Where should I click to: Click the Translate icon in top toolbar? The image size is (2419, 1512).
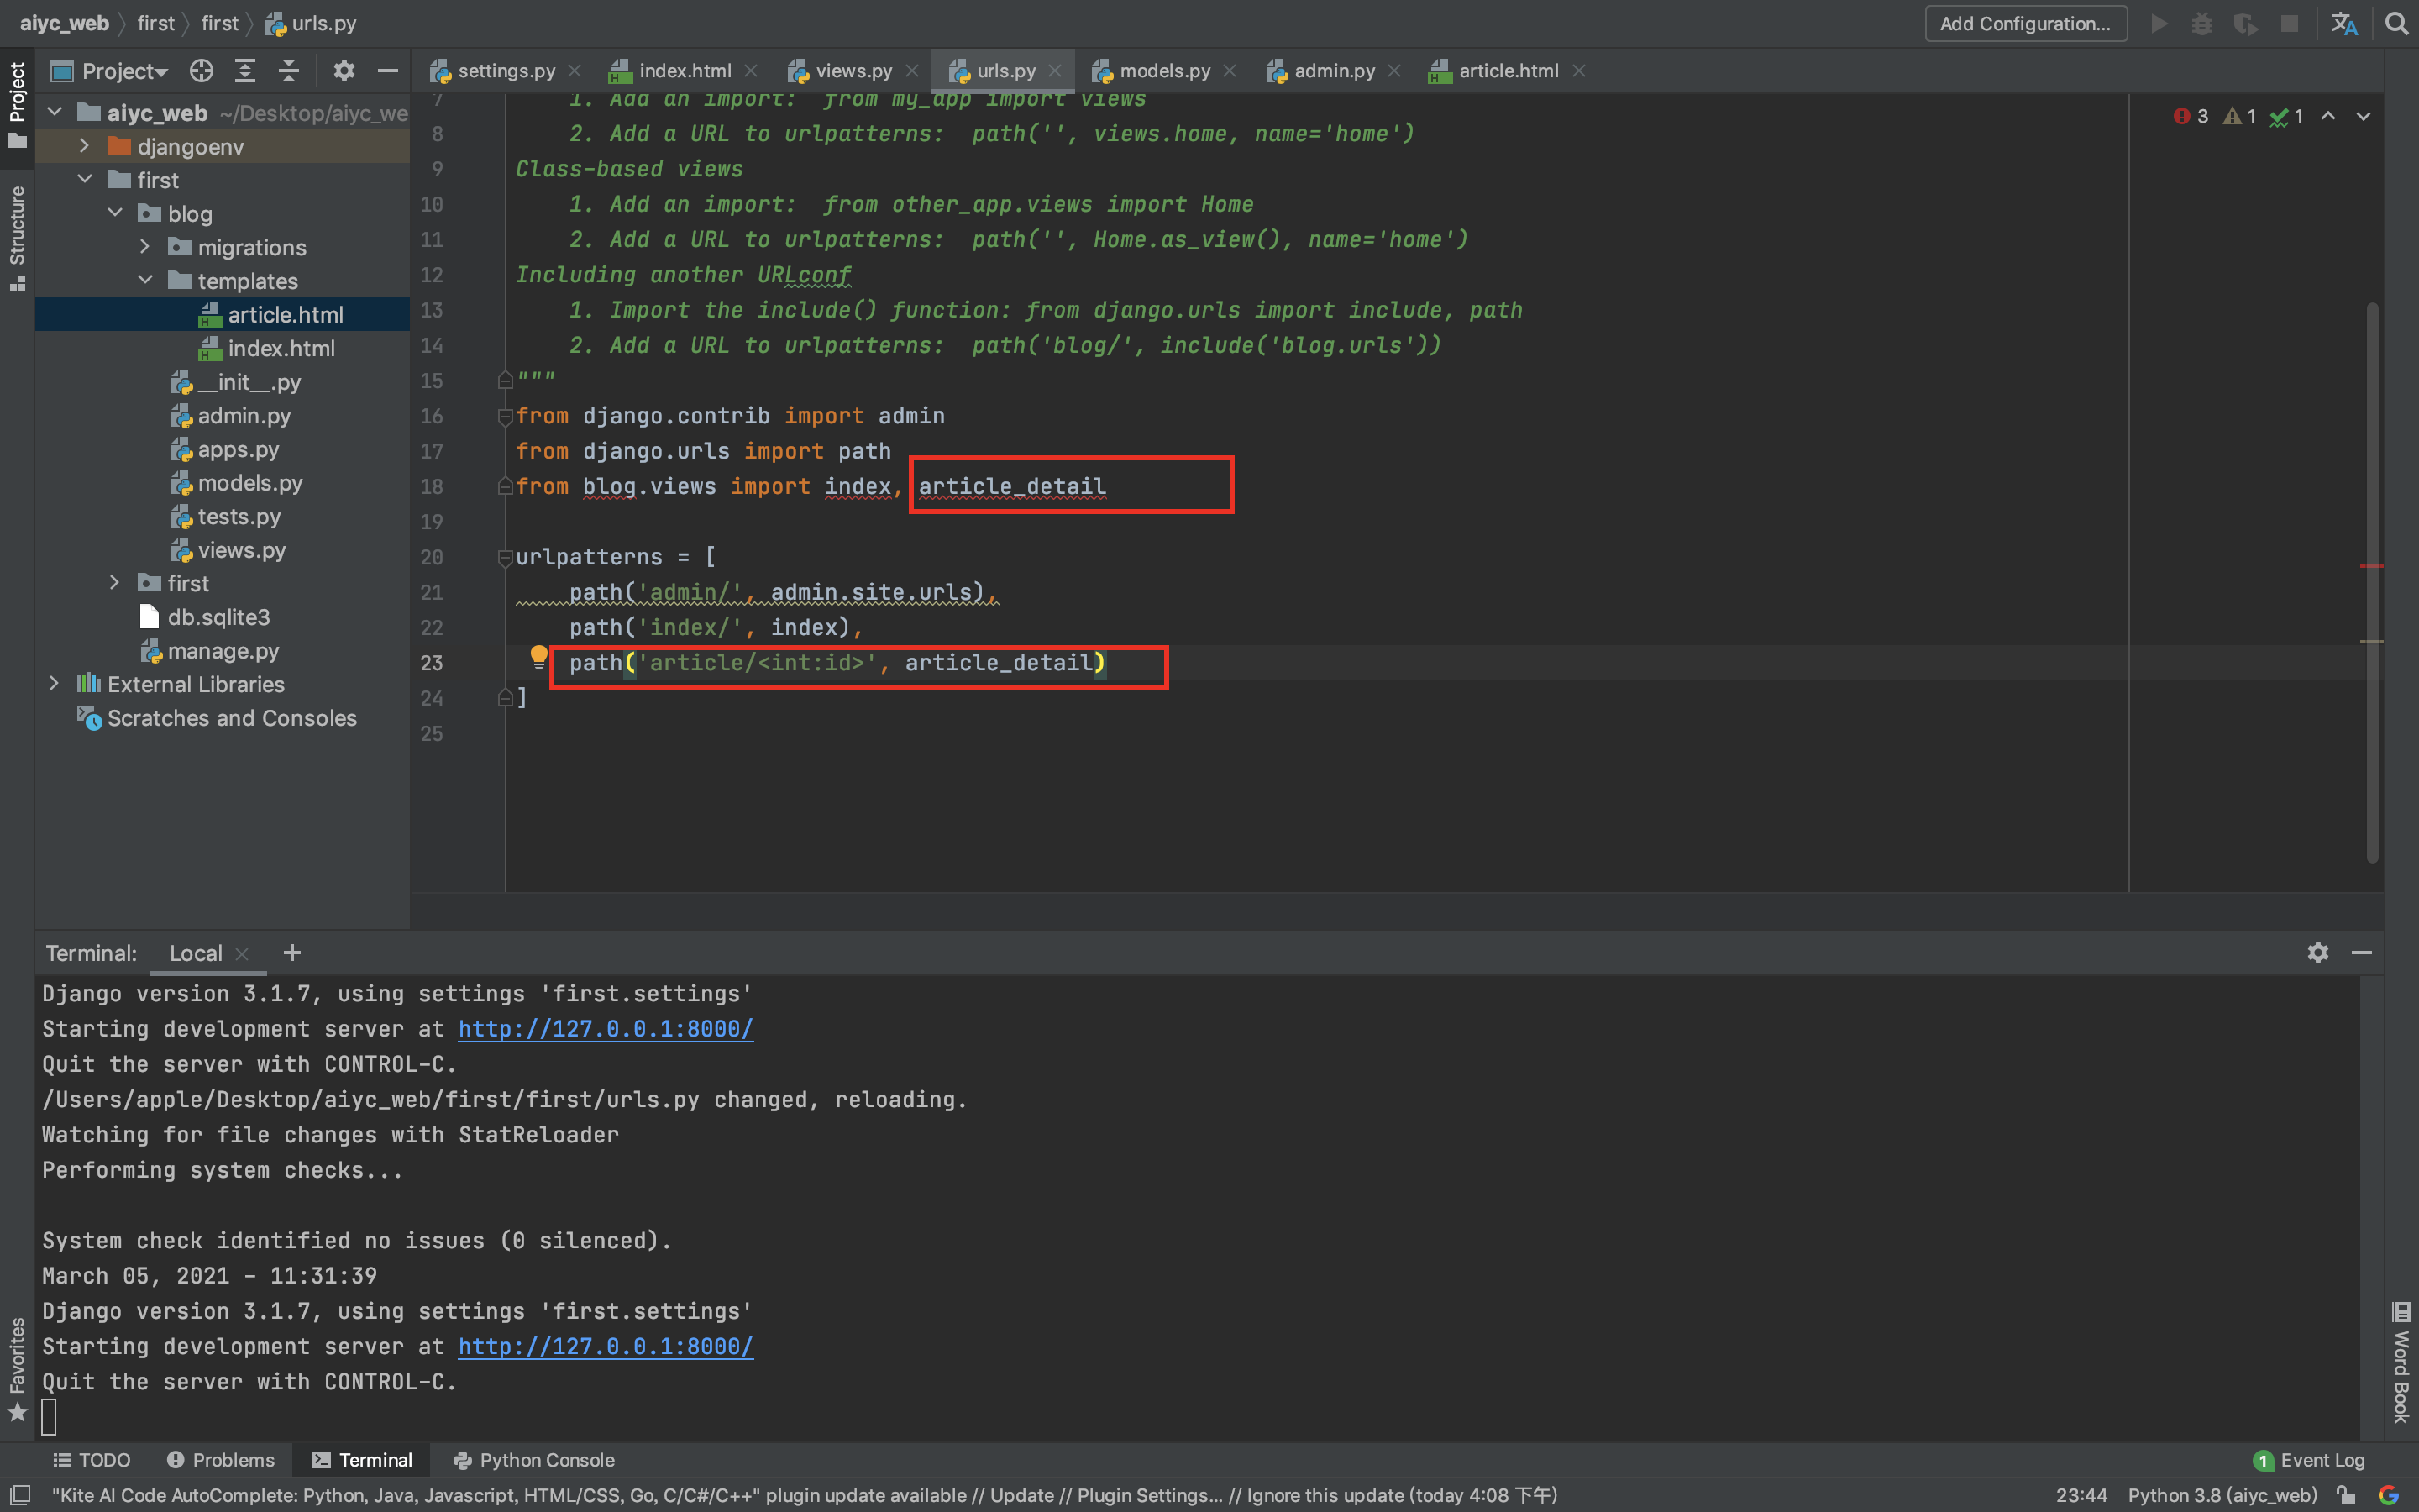[x=2344, y=23]
